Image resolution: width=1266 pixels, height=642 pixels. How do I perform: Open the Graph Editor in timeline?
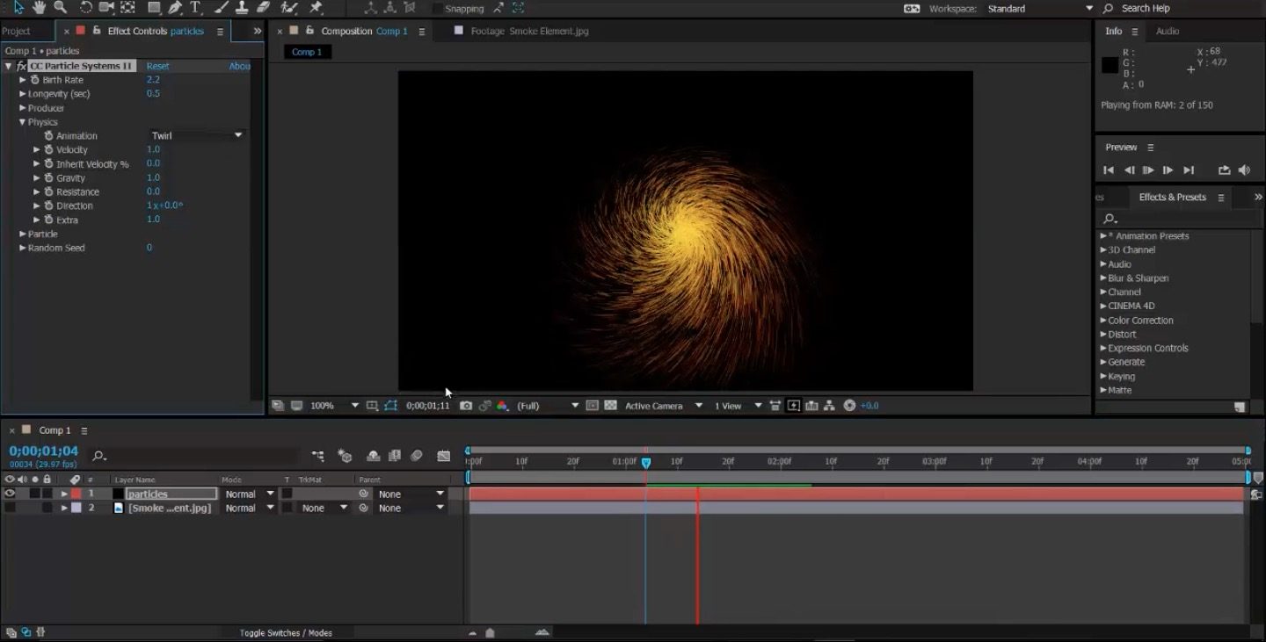click(444, 456)
